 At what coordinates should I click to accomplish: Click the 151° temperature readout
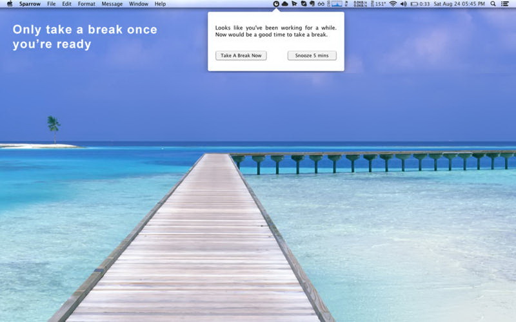click(380, 4)
